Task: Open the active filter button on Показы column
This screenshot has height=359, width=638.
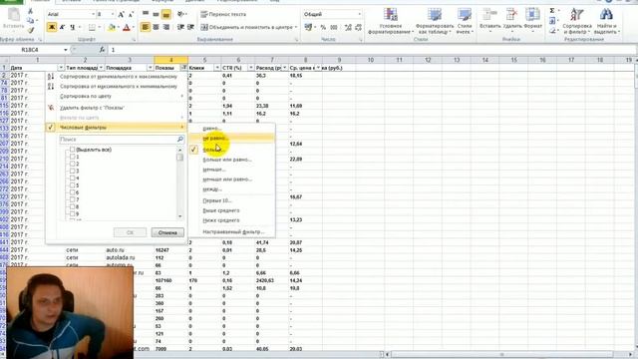Action: tap(183, 68)
